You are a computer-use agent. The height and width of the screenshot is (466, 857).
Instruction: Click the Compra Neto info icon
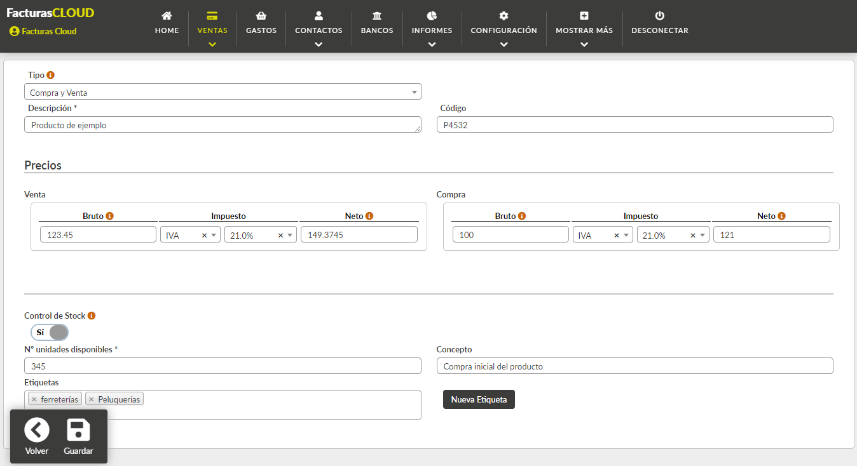coord(782,216)
